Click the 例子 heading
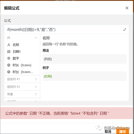 point(46,68)
